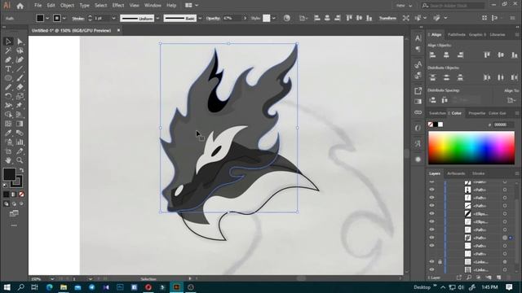Click the white swatch in Color panel

click(x=440, y=125)
